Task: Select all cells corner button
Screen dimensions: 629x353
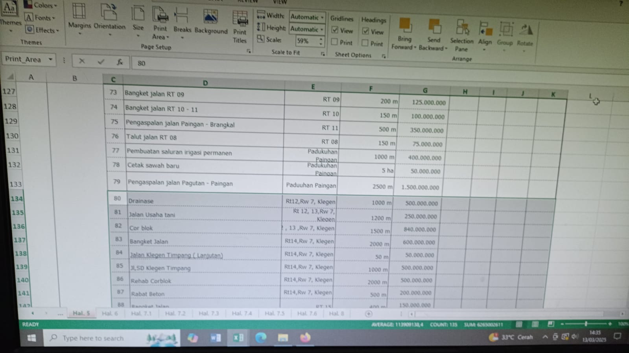Action: [x=11, y=76]
